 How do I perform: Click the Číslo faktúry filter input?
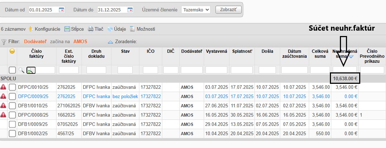click(45, 70)
